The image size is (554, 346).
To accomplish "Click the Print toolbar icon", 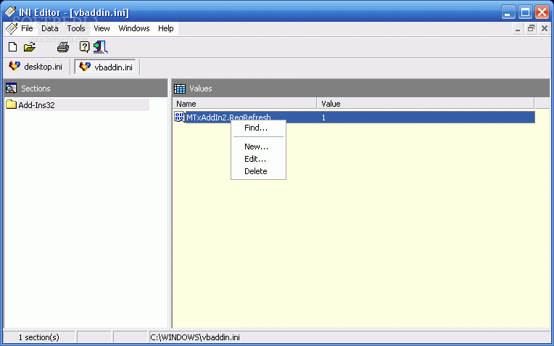I will [63, 47].
